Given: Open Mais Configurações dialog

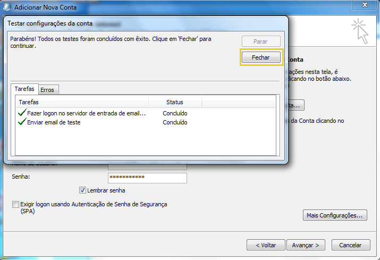Looking at the screenshot, I should 335,215.
